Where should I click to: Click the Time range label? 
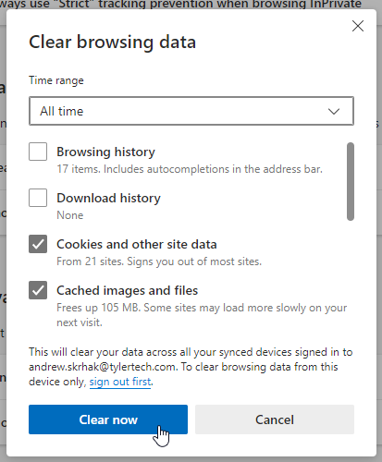[56, 80]
